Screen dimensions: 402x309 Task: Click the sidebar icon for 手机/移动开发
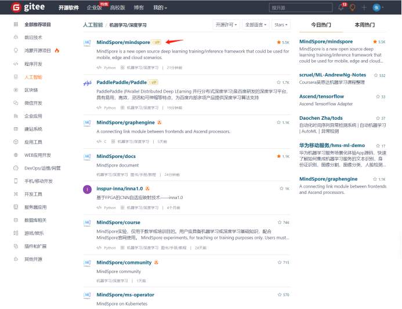coord(16,181)
